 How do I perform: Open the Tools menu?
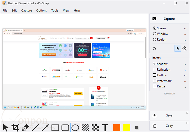coord(55,11)
